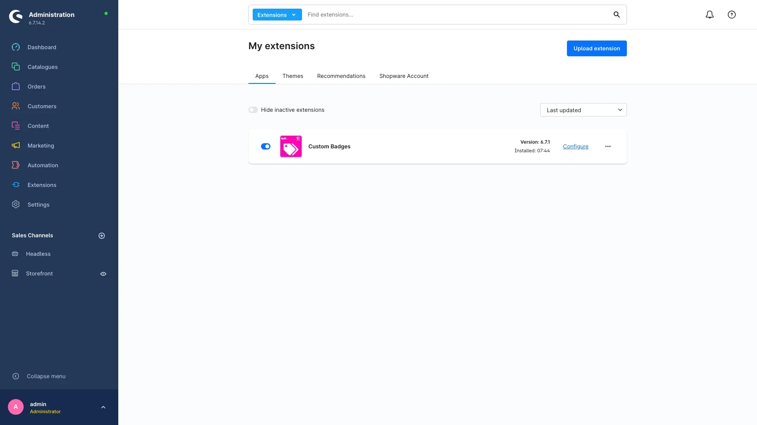
Task: Click Collapse menu label
Action: pos(46,376)
